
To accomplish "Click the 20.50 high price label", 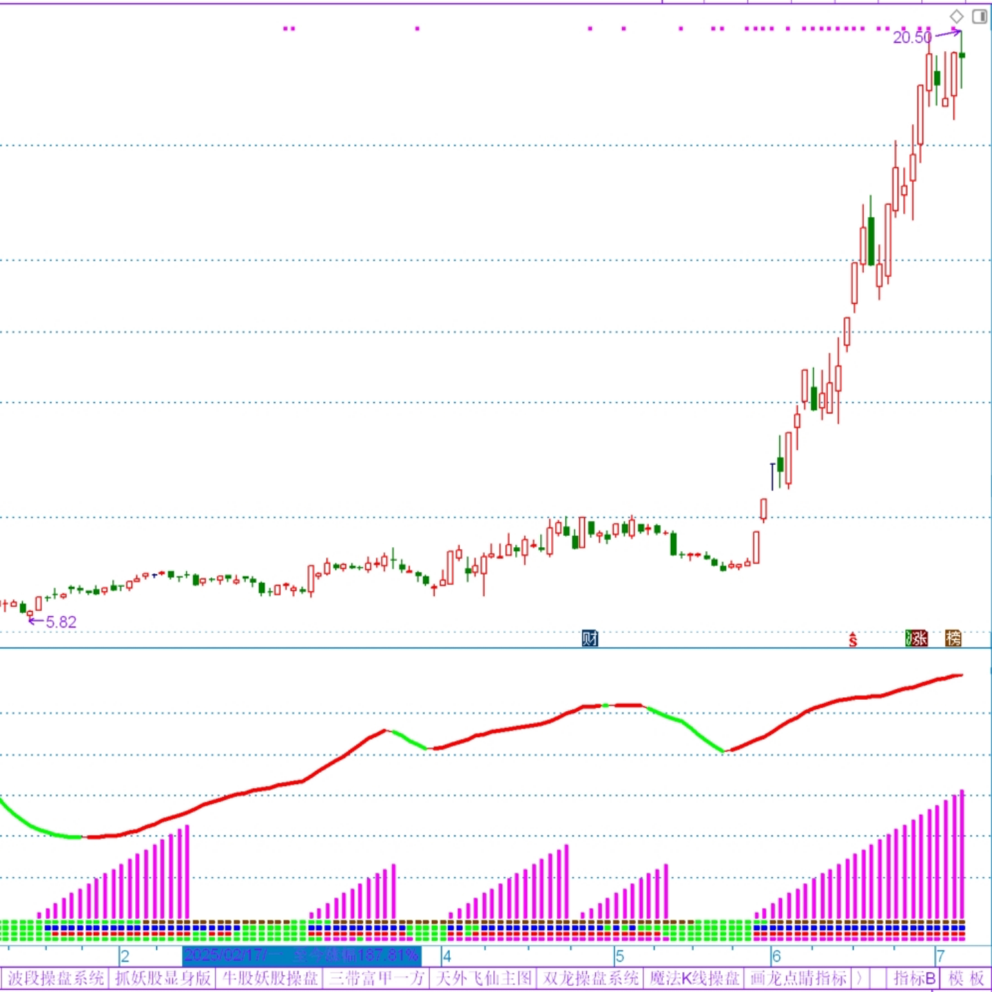I will click(x=912, y=38).
